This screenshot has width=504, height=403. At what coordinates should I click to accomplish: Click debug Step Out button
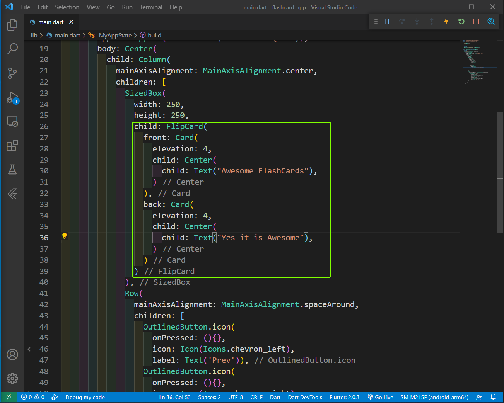pyautogui.click(x=431, y=21)
